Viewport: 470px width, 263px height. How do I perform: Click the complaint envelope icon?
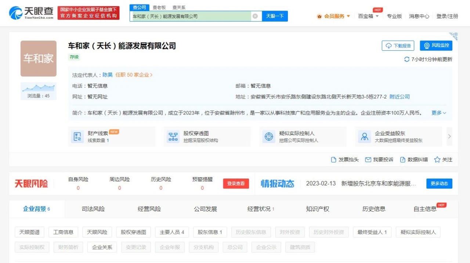[x=368, y=160]
